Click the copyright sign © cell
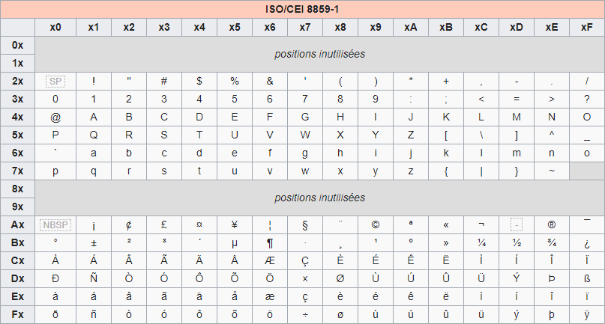The width and height of the screenshot is (605, 324). pos(376,224)
